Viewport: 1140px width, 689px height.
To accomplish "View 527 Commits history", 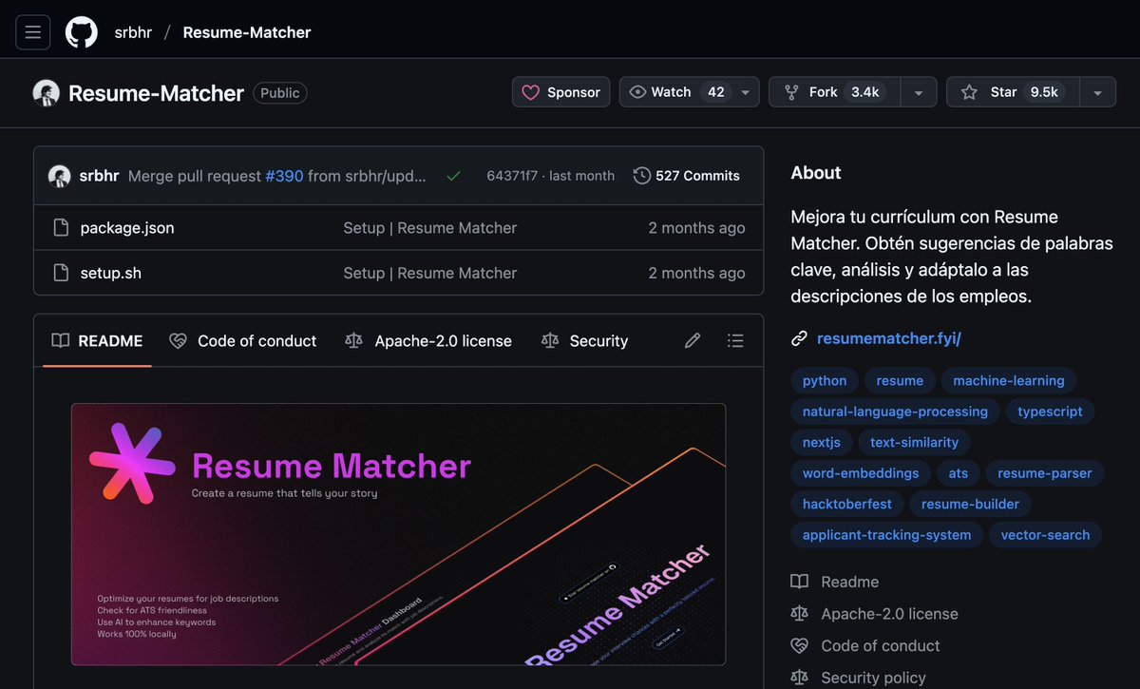I will pos(687,176).
